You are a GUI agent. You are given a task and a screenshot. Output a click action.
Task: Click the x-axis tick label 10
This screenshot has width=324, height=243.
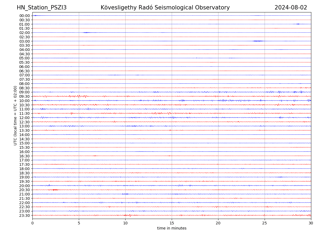(125, 223)
